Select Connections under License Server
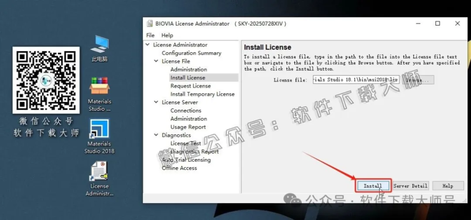This screenshot has width=471, height=220. click(186, 110)
